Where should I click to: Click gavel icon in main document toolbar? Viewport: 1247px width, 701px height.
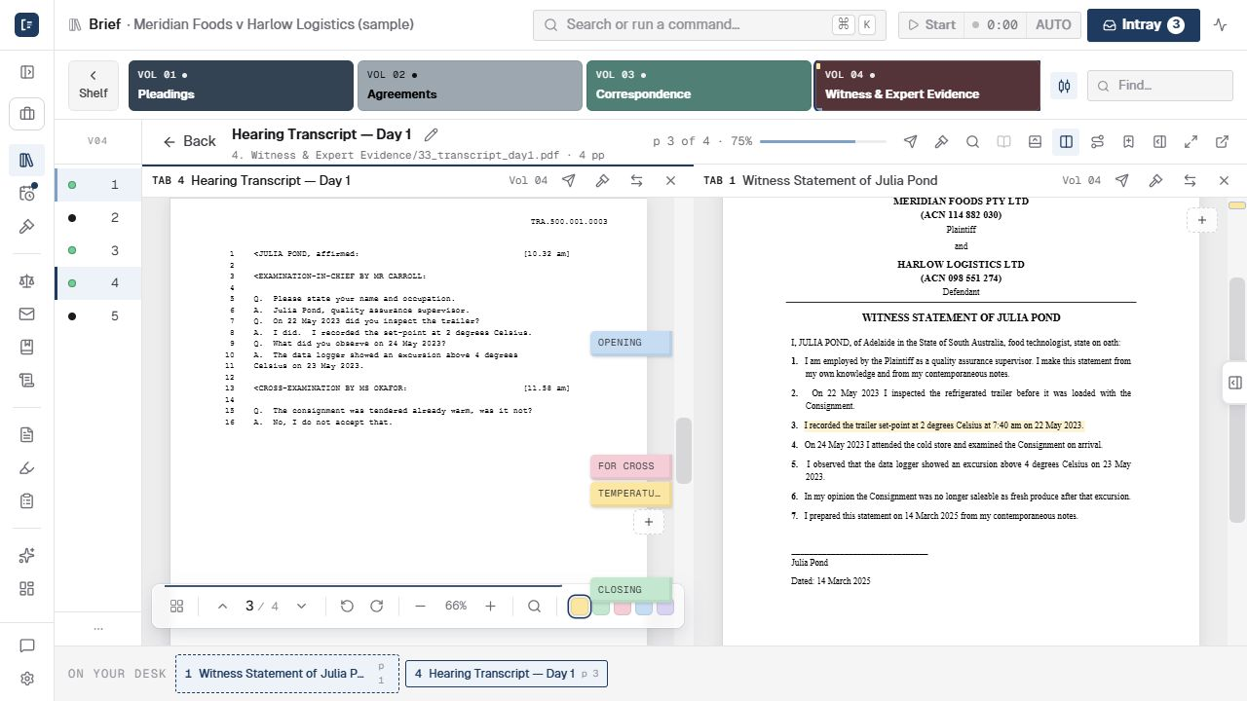click(x=941, y=142)
